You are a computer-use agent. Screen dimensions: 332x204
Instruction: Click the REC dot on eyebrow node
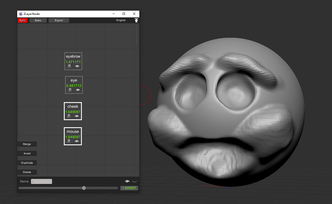point(69,66)
